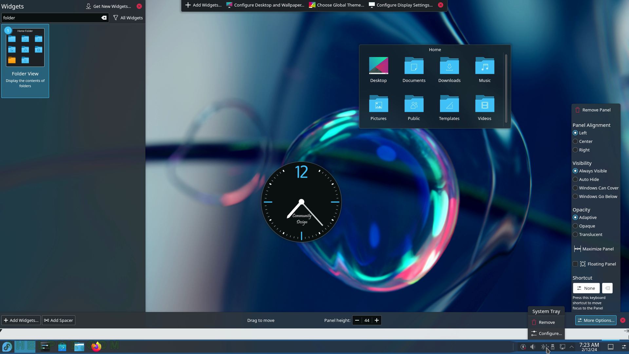Open Choose Global Theme
The image size is (629, 354).
pyautogui.click(x=336, y=5)
